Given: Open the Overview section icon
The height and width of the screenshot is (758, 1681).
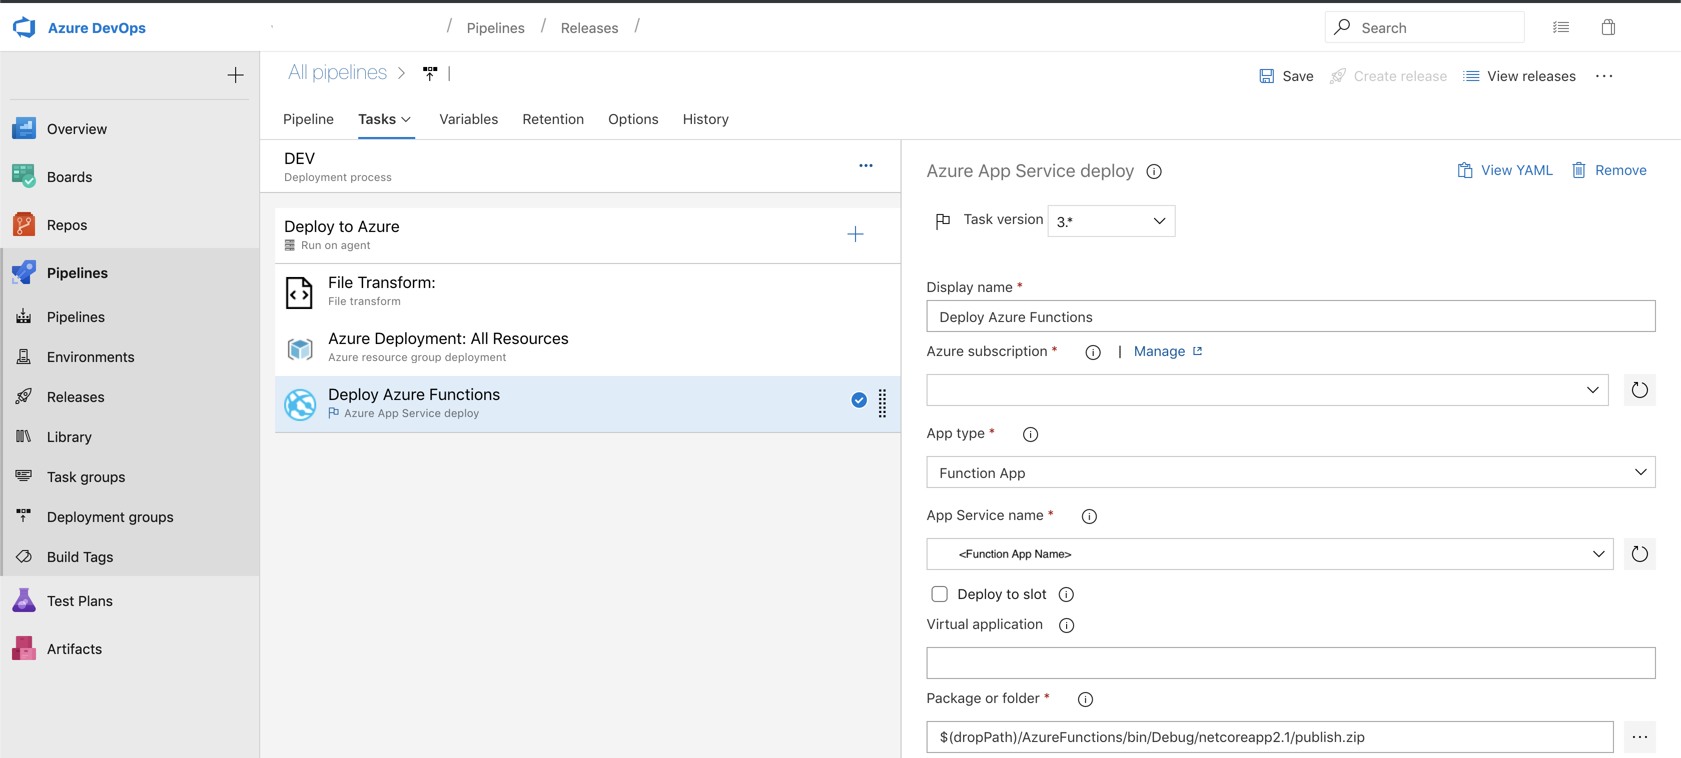Looking at the screenshot, I should pos(24,128).
